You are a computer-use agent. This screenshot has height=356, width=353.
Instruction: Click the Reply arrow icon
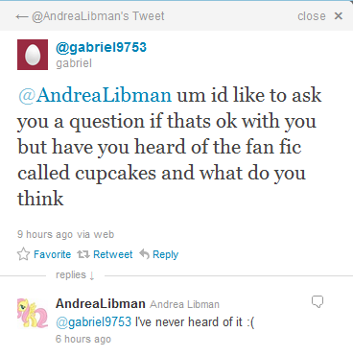pos(145,254)
